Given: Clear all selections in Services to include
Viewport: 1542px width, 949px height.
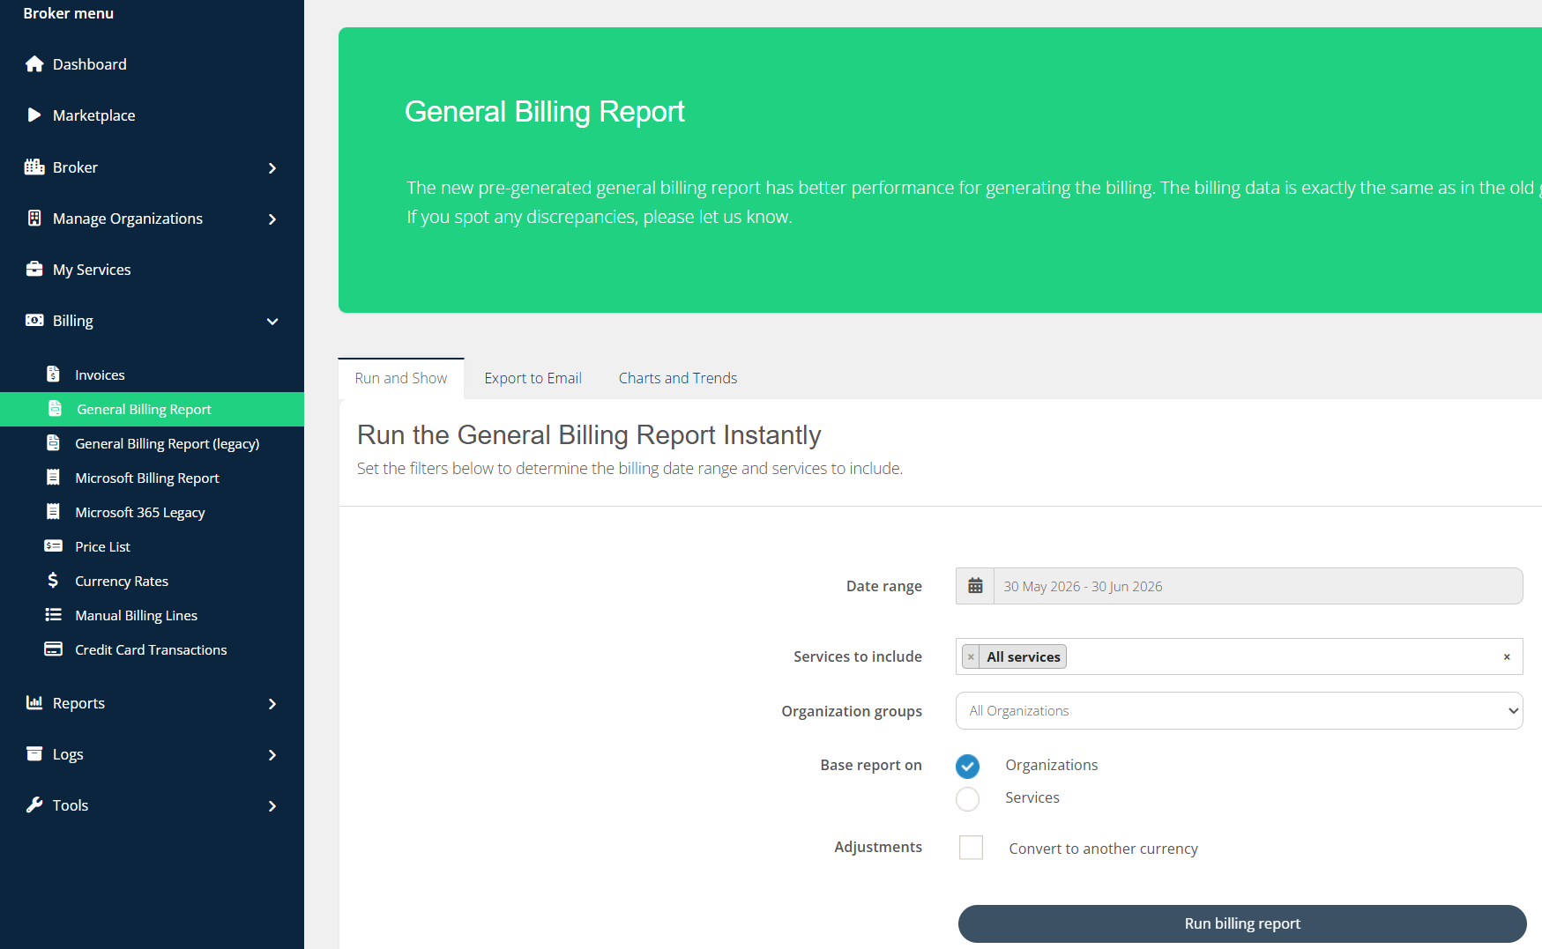Looking at the screenshot, I should 1507,657.
